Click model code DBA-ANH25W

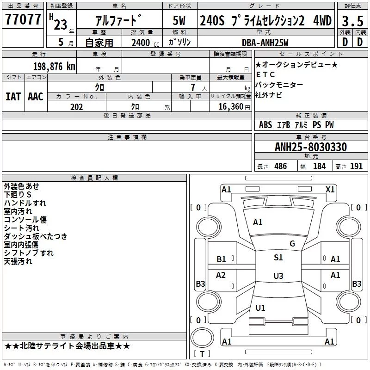click(x=265, y=43)
